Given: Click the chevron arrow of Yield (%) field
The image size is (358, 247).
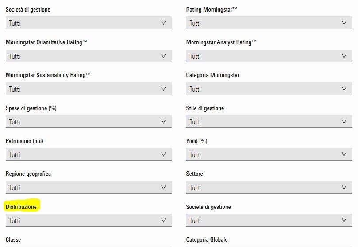Looking at the screenshot, I should click(344, 154).
